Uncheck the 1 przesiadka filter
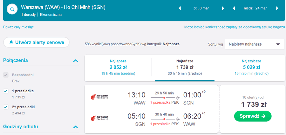Screen dimensions: 286x135 6,91
